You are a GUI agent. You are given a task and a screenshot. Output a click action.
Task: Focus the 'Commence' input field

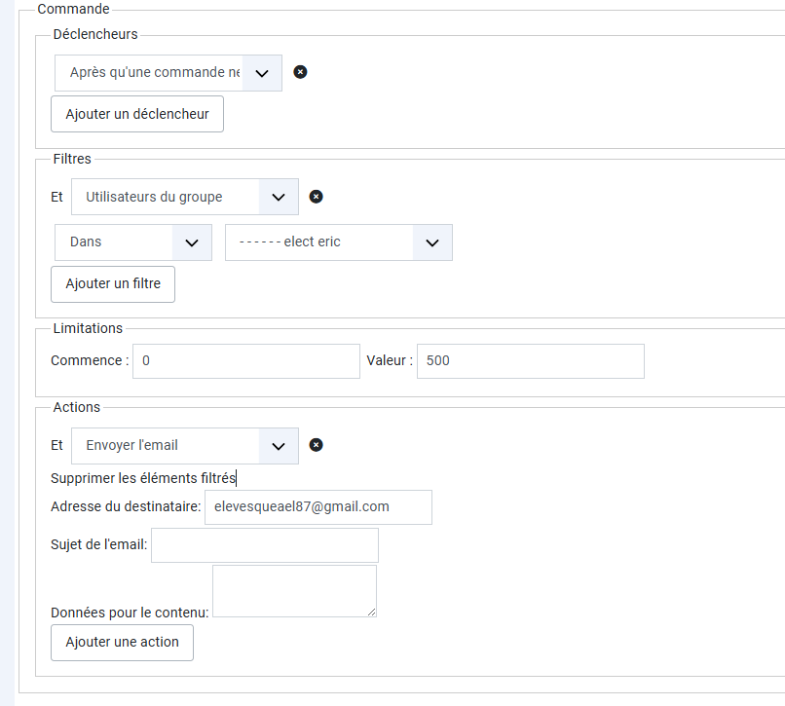click(245, 360)
